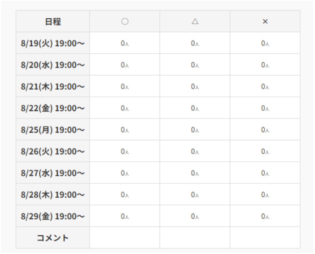
Task: Pick the 8/25(月) 19:00〜 date label
Action: 53,130
